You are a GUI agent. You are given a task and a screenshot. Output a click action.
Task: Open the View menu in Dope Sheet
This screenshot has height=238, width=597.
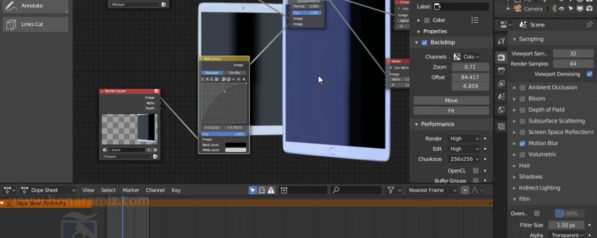click(88, 190)
